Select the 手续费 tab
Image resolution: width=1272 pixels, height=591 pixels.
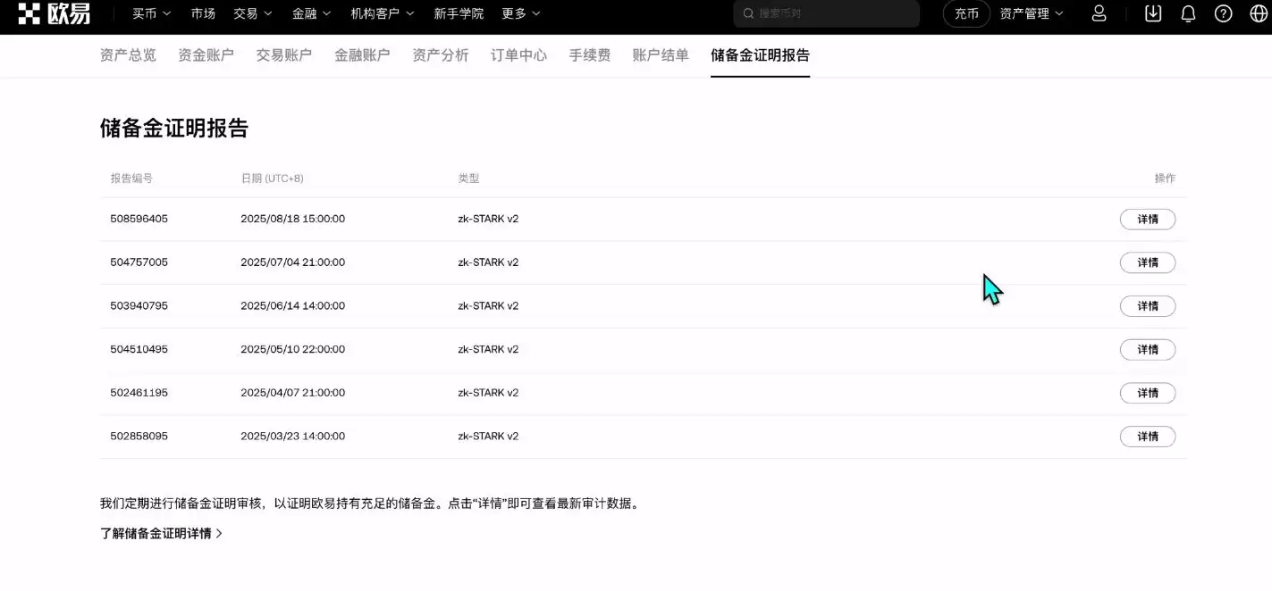(x=589, y=54)
